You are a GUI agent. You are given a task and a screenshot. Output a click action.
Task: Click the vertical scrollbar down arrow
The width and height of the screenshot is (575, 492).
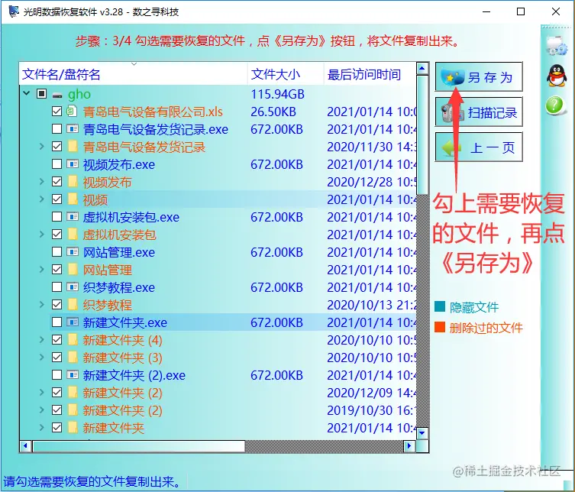point(422,433)
